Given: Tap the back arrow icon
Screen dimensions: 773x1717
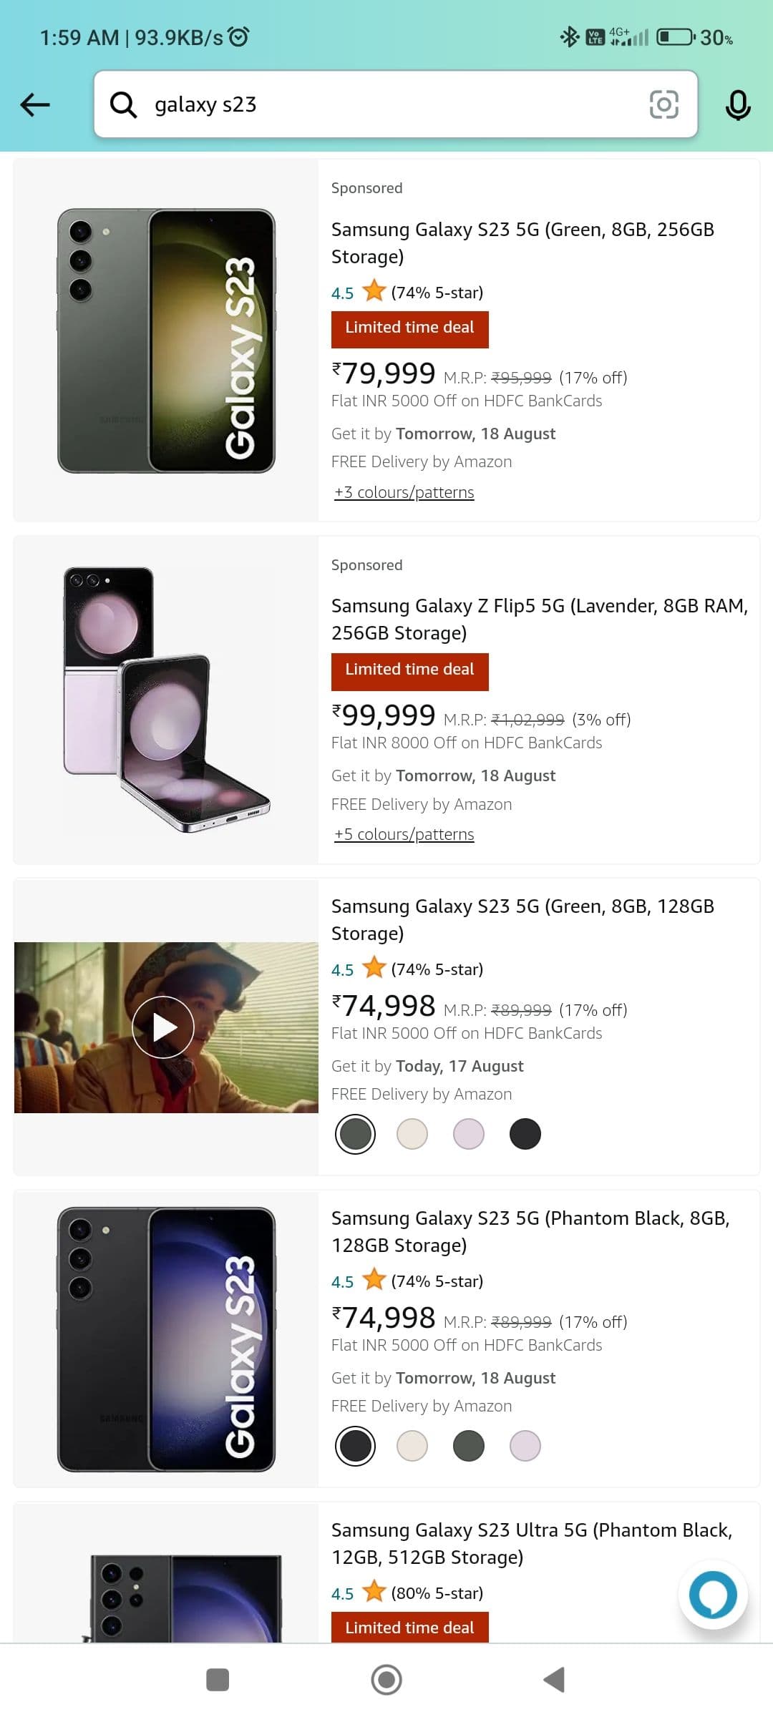Looking at the screenshot, I should [34, 104].
